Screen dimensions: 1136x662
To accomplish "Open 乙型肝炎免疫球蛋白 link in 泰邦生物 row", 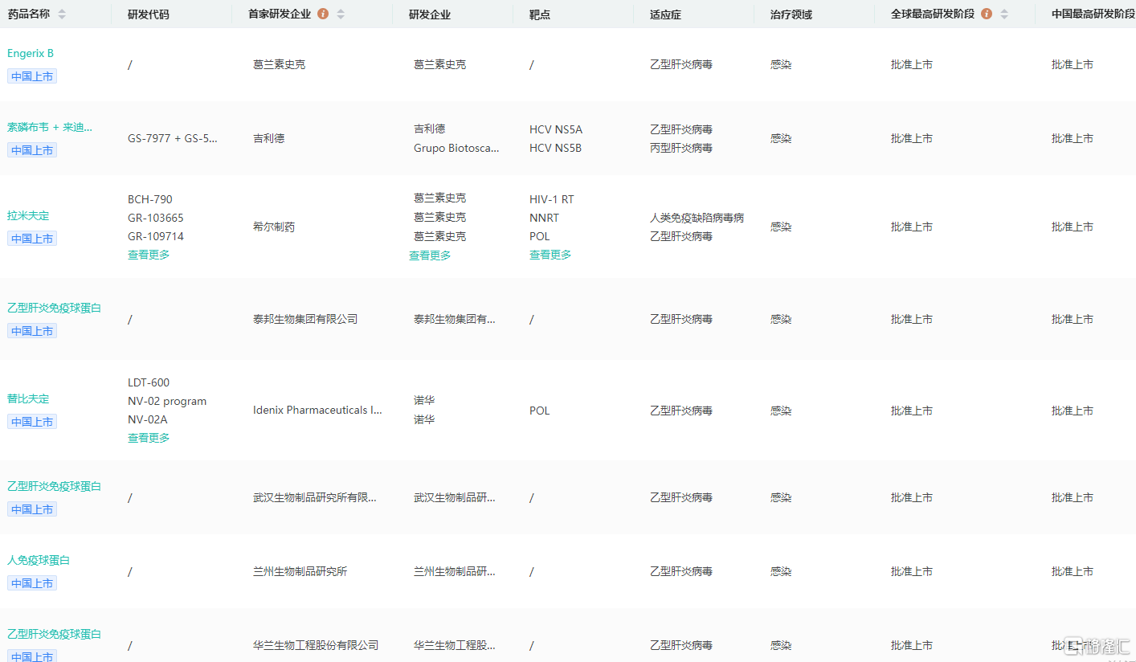I will coord(55,308).
